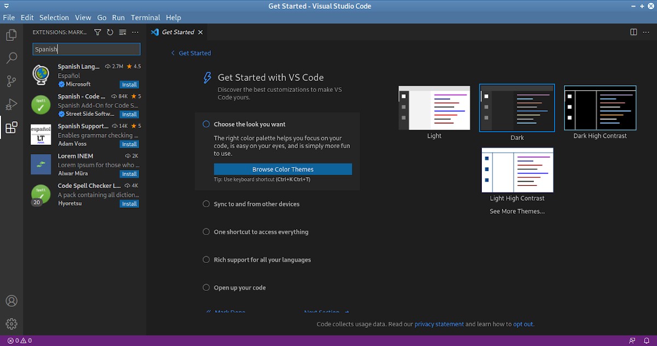This screenshot has height=346, width=657.
Task: Refresh the extensions list
Action: coord(110,32)
